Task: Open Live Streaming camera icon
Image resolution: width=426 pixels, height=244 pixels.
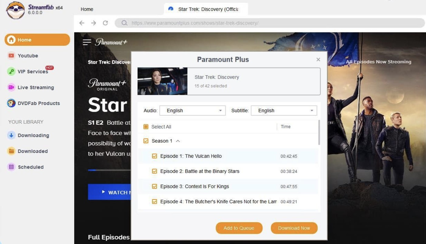Action: [x=11, y=87]
